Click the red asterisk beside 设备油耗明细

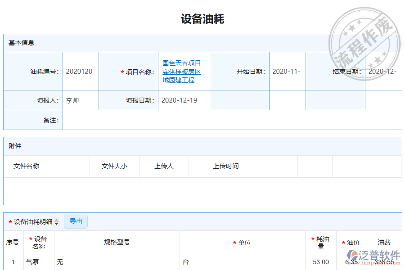click(10, 221)
